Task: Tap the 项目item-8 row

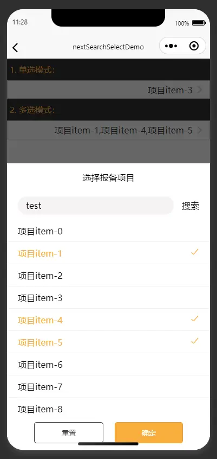Action: click(x=108, y=409)
